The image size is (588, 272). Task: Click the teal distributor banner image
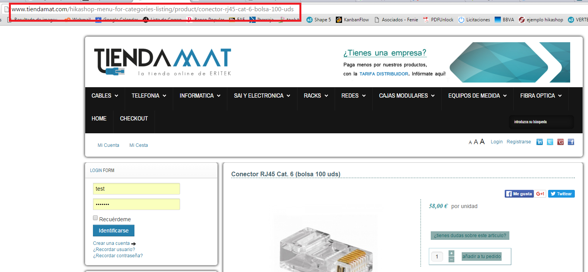(x=510, y=62)
